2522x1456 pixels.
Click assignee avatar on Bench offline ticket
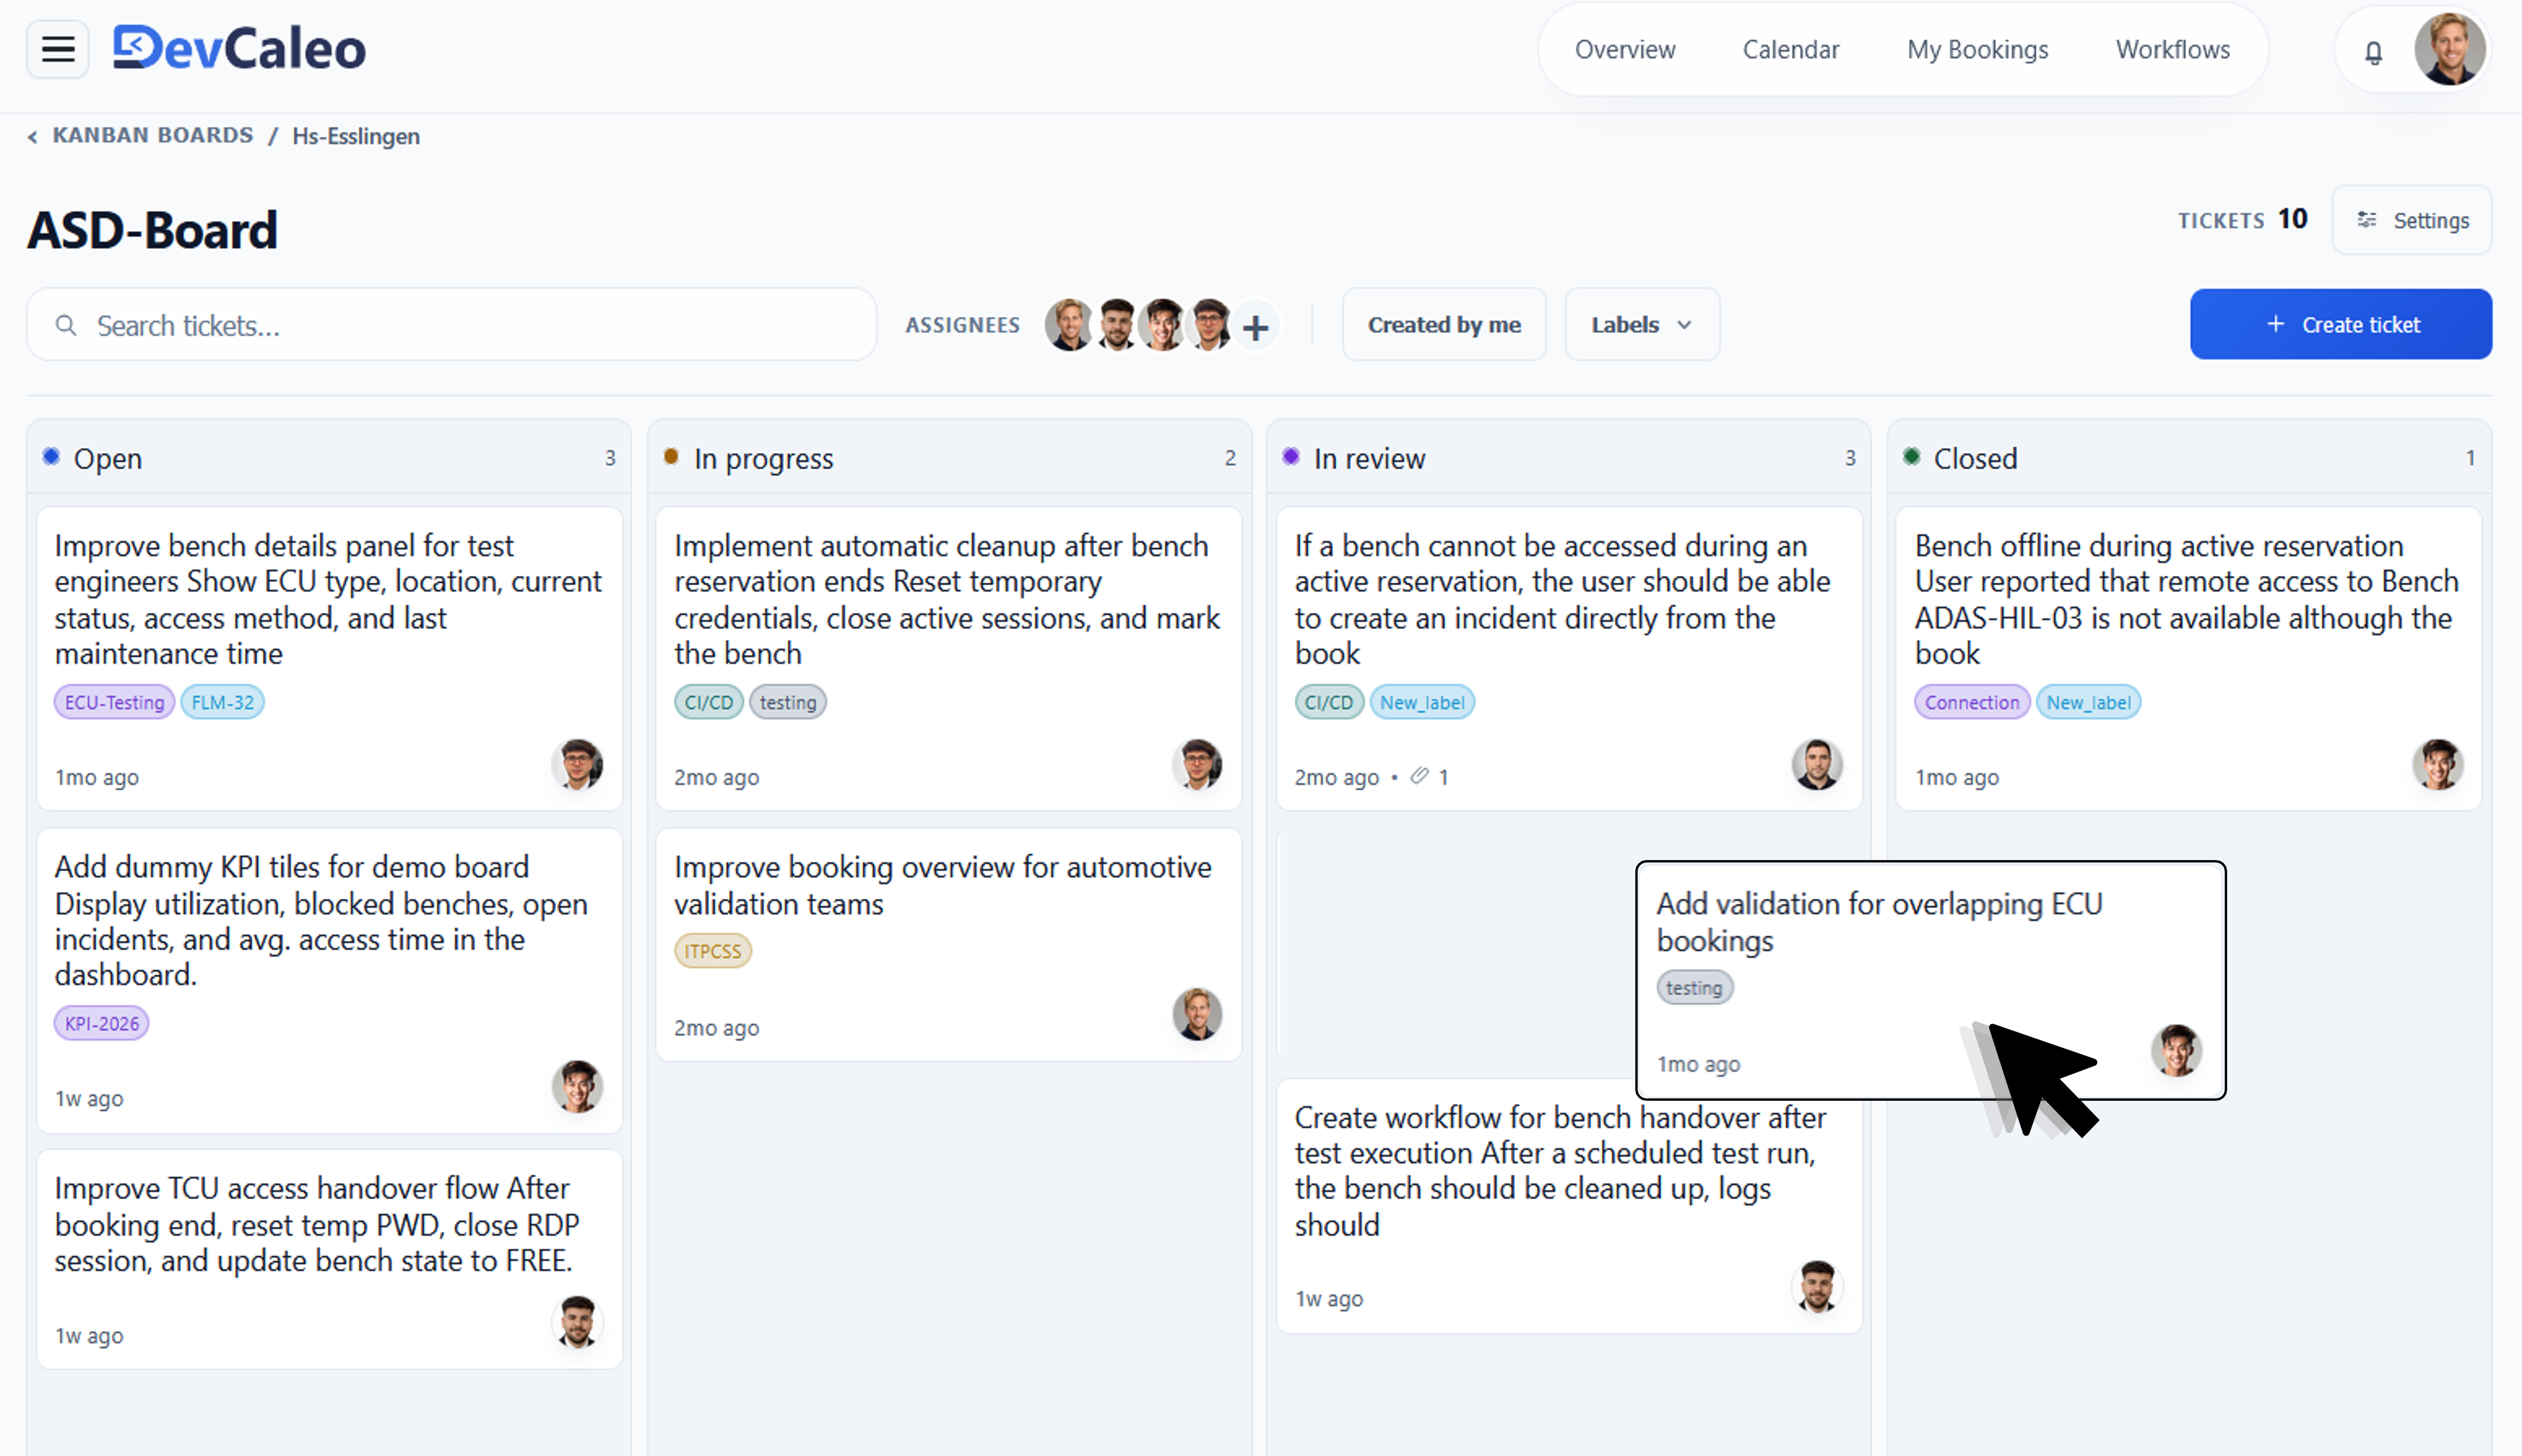pyautogui.click(x=2437, y=765)
